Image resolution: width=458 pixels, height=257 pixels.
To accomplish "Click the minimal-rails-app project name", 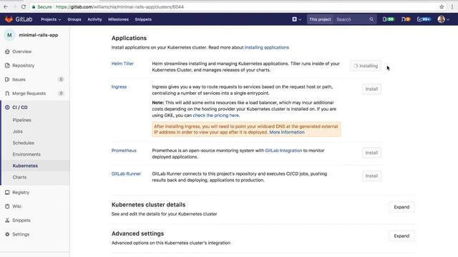I will coord(39,35).
